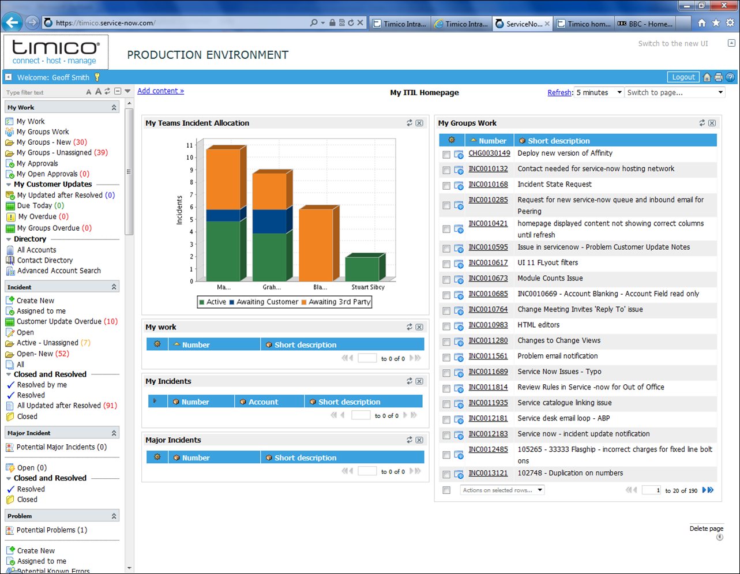Open help via the question mark icon
The height and width of the screenshot is (574, 740).
730,77
